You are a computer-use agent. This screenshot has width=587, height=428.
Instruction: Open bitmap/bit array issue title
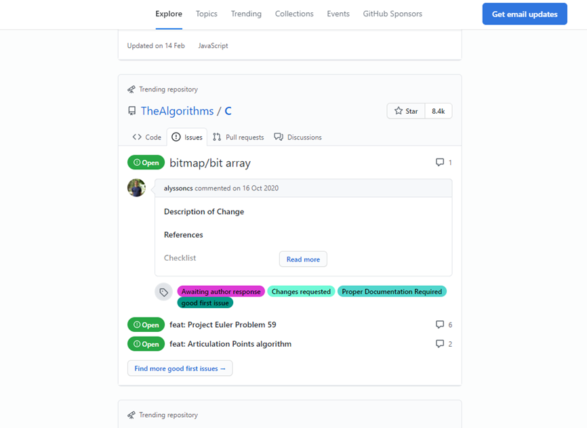(210, 163)
